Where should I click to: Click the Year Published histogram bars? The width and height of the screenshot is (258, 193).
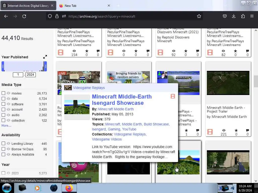24,66
